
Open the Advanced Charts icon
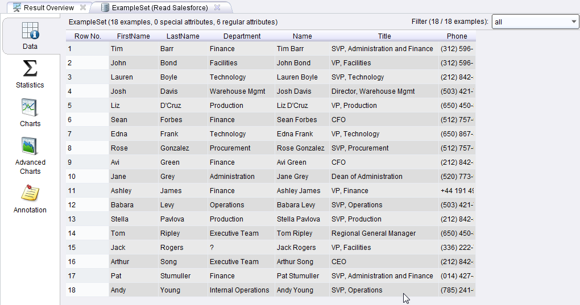click(30, 146)
